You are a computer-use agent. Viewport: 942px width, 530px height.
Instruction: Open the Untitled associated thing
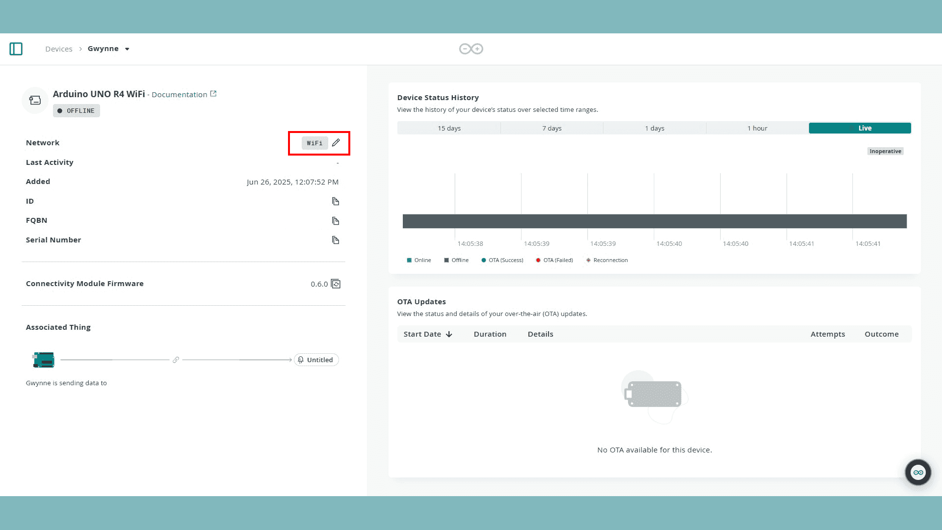(316, 360)
